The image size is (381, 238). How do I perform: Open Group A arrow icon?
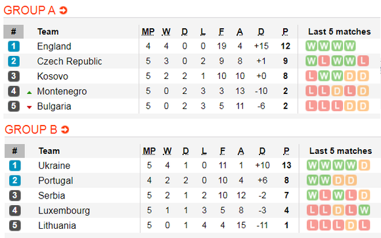click(x=63, y=11)
